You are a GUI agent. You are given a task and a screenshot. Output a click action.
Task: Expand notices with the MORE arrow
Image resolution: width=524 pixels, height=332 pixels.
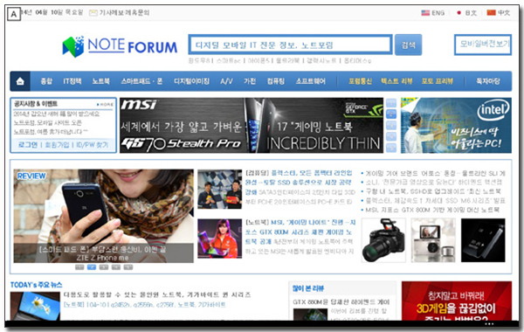tap(105, 104)
